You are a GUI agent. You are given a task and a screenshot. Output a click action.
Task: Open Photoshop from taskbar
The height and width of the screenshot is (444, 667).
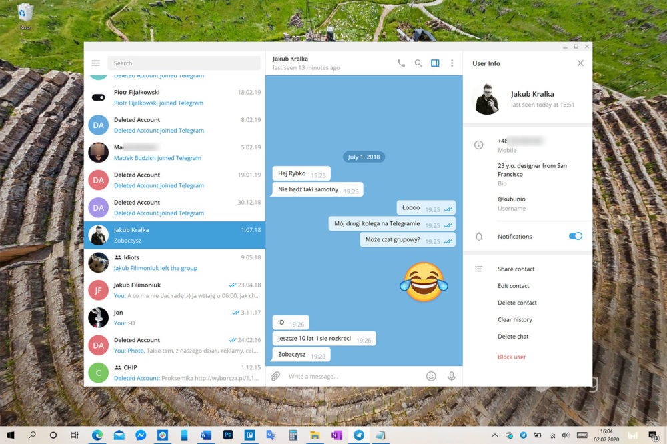coord(228,435)
